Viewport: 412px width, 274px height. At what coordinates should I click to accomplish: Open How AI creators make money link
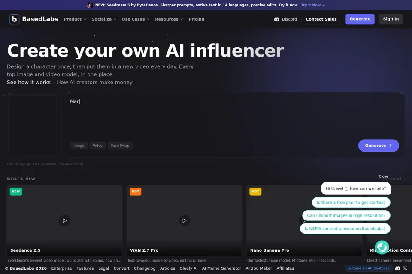pos(94,82)
